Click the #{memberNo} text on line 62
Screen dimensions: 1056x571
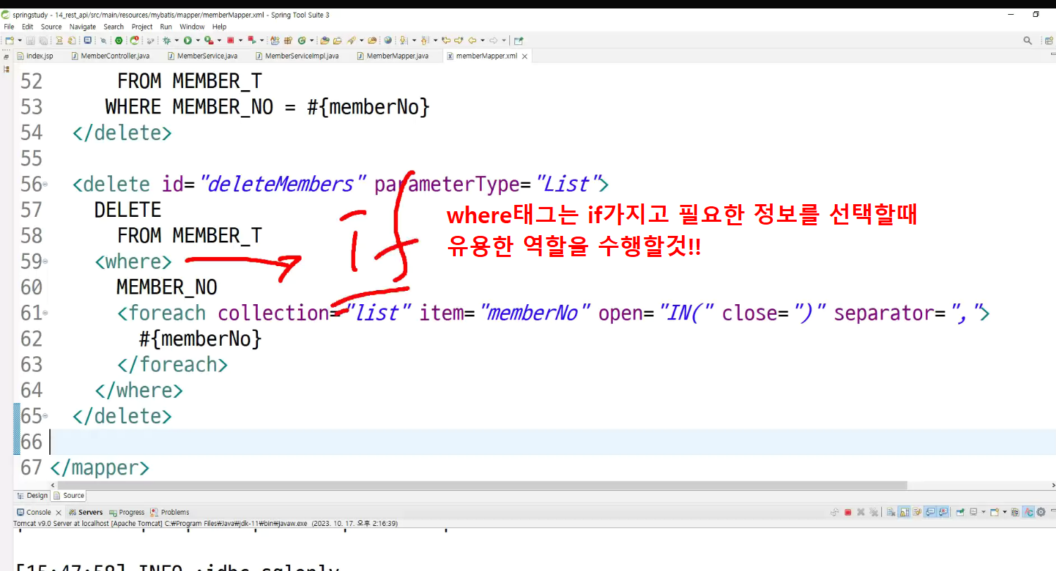click(x=201, y=339)
